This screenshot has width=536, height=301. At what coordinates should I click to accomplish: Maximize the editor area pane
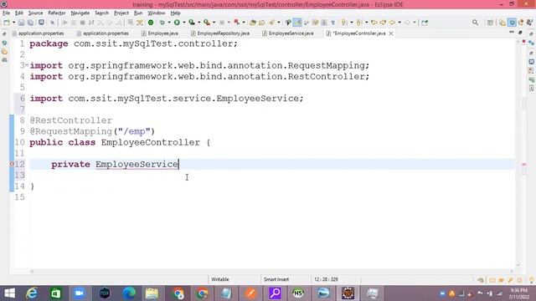tap(520, 33)
